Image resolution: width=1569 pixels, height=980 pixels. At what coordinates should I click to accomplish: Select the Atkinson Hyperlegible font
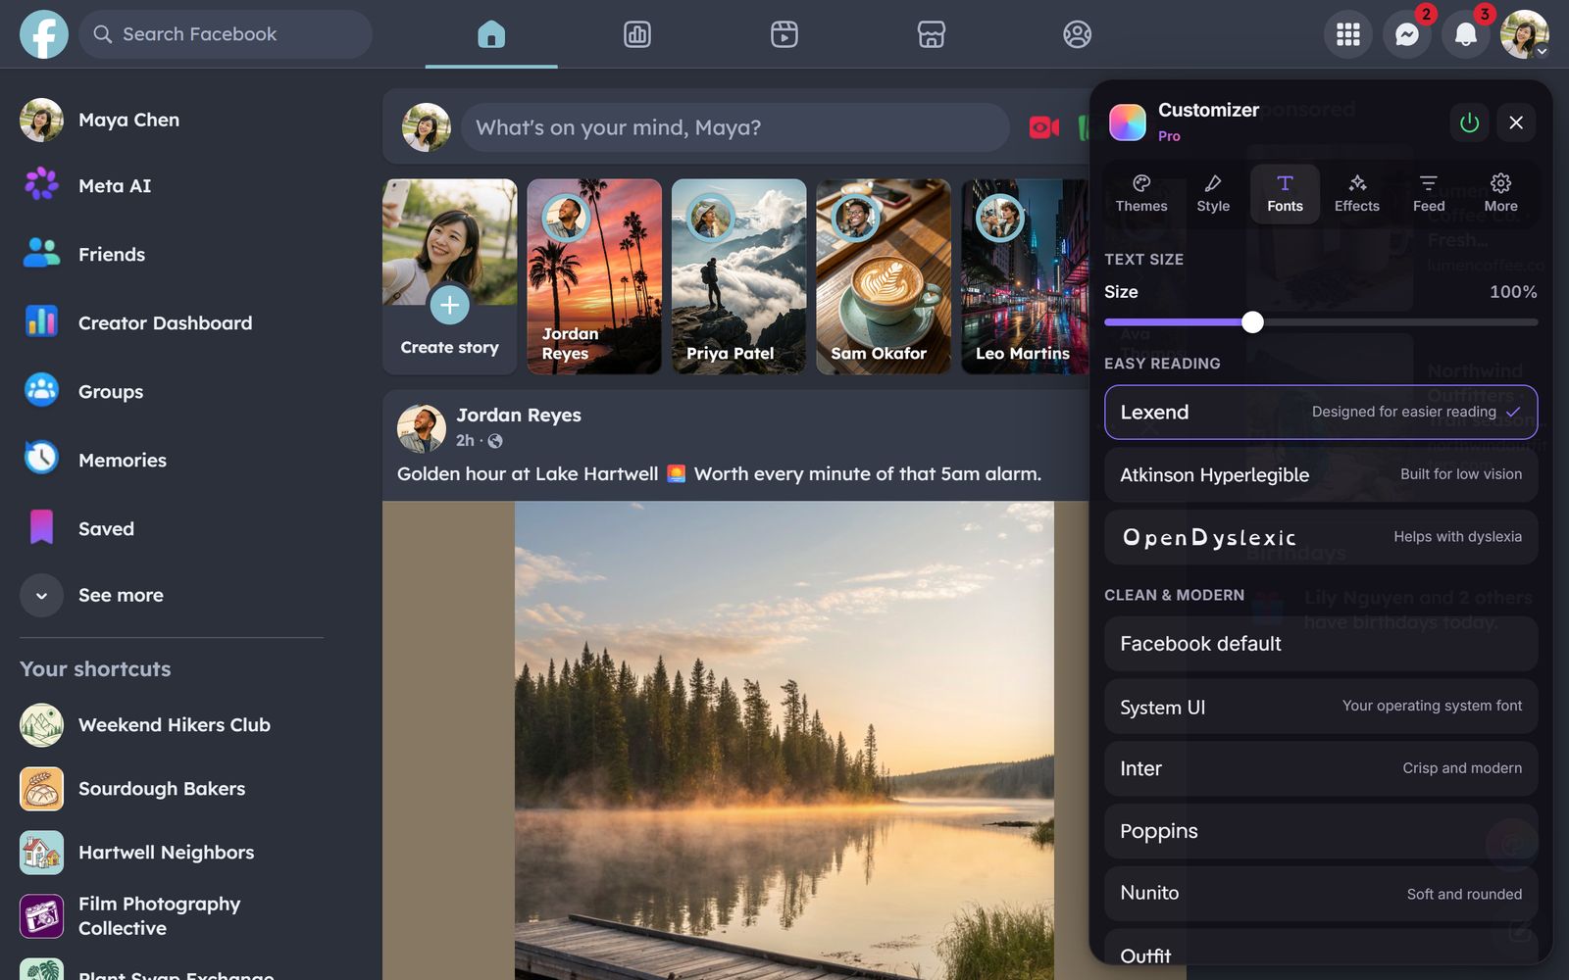[x=1321, y=475]
